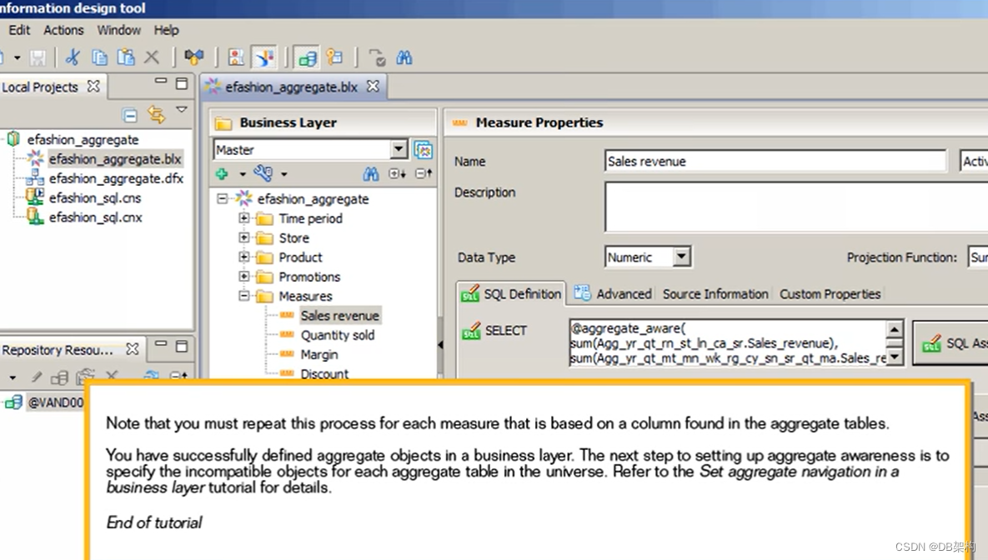Switch to SQL Definition tab
The height and width of the screenshot is (560, 988).
pos(511,294)
